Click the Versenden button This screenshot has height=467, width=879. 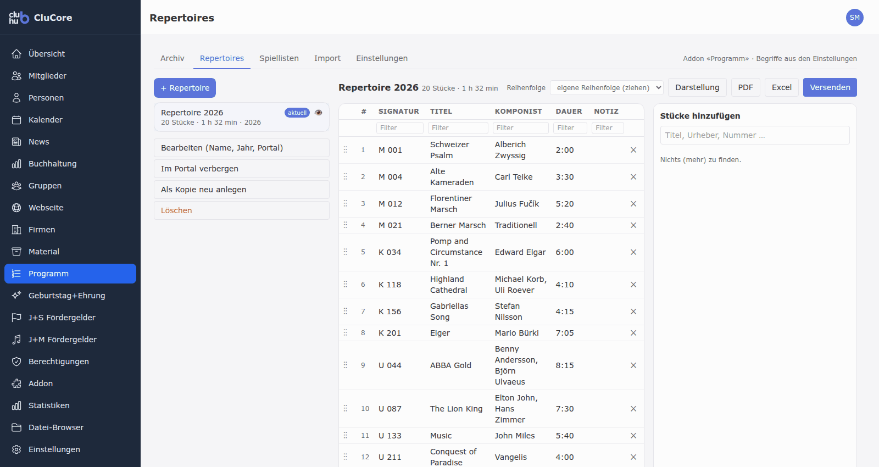tap(830, 87)
